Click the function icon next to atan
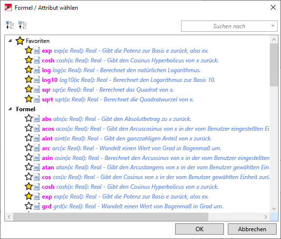 click(x=37, y=167)
